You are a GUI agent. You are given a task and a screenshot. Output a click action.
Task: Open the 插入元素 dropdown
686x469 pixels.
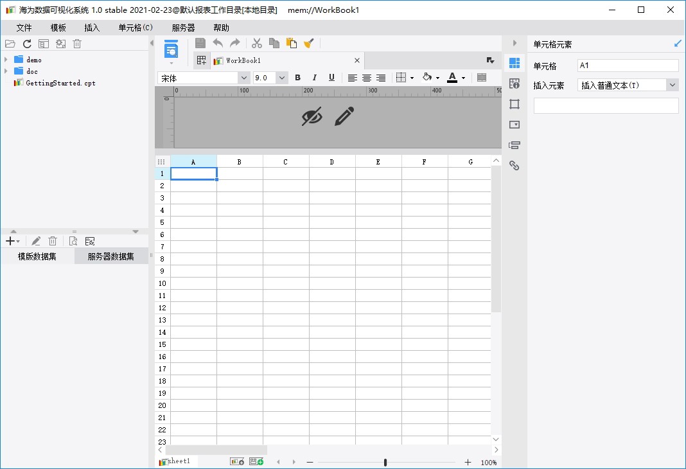628,85
